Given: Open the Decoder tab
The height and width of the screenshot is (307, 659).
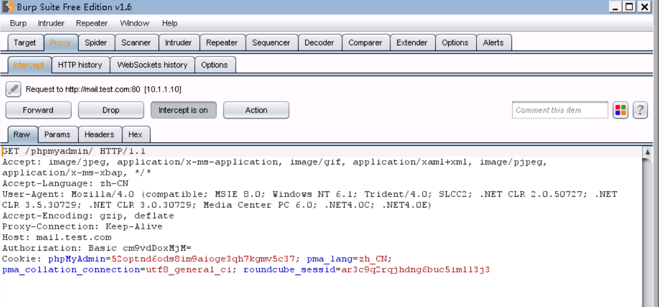Looking at the screenshot, I should (x=319, y=43).
